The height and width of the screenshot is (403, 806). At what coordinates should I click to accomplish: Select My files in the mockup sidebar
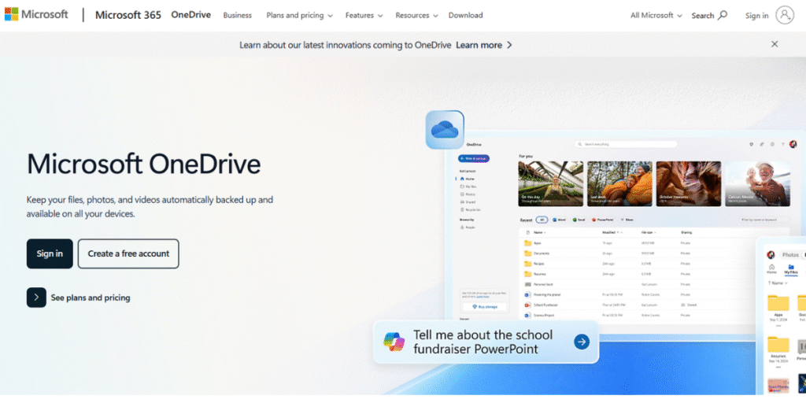(468, 187)
